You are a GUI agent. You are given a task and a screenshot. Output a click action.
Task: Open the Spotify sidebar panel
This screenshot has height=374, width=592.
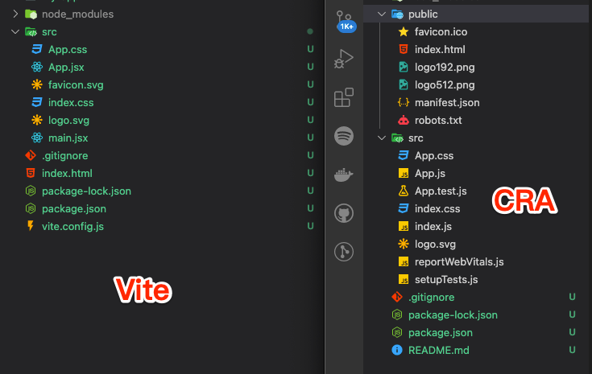[344, 136]
